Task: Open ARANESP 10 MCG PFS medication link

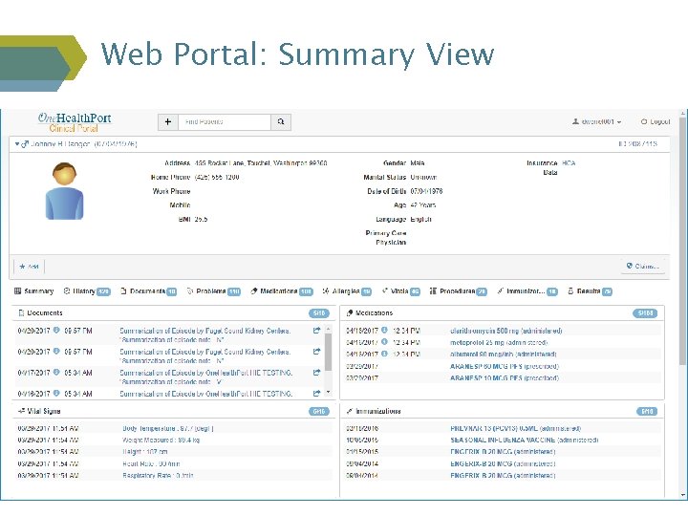Action: click(505, 378)
